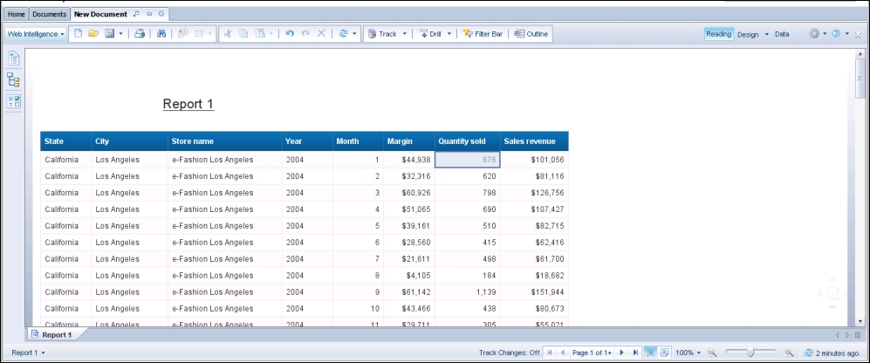Click the Drill button
This screenshot has width=870, height=363.
tap(430, 34)
